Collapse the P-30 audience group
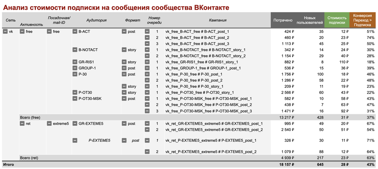Viewport: 378px width, 169px height. pos(75,74)
